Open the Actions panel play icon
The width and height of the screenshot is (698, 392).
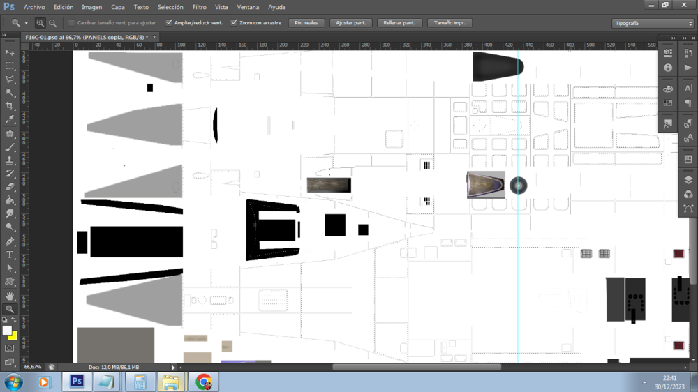pyautogui.click(x=688, y=68)
